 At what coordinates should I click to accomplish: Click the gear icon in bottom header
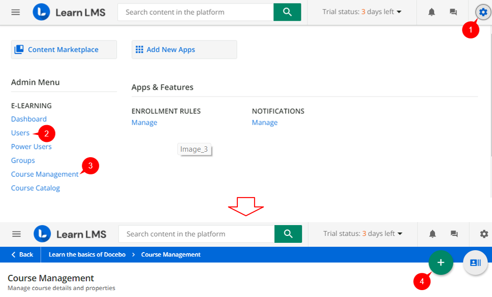[484, 234]
